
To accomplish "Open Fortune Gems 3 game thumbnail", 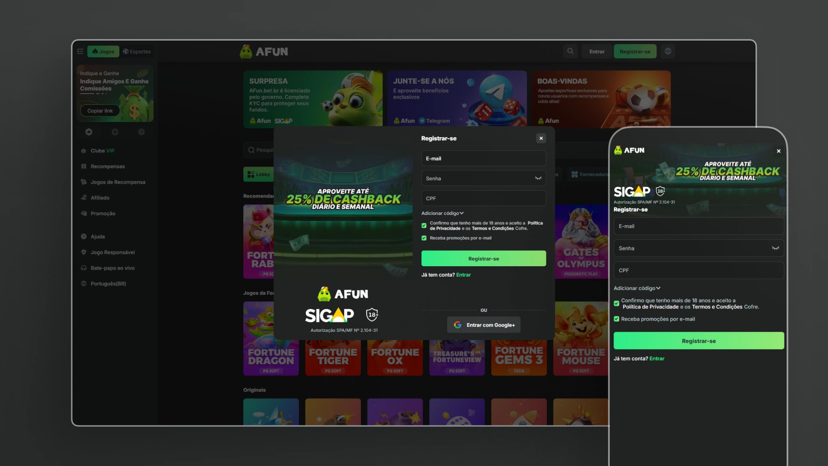I will (x=519, y=357).
